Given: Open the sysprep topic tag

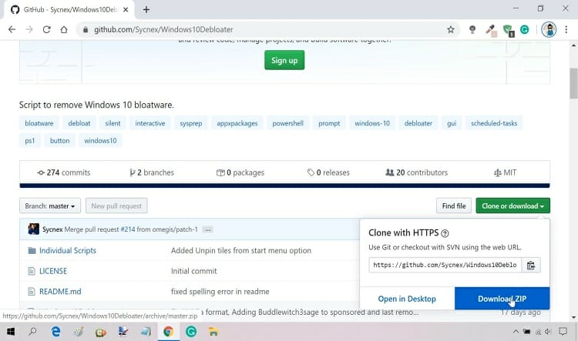Looking at the screenshot, I should point(191,123).
